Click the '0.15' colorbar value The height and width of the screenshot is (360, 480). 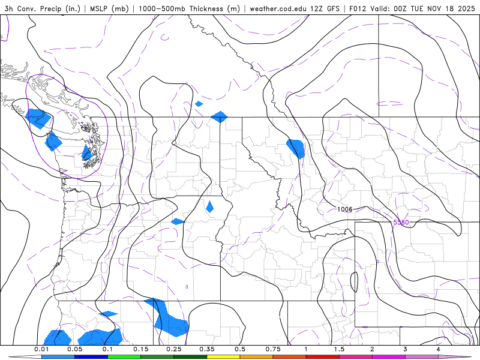tap(141, 349)
